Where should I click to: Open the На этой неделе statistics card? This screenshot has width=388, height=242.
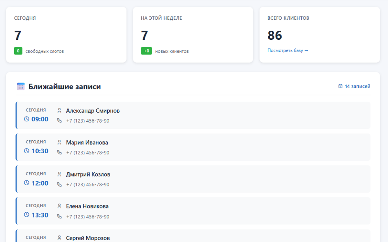[x=193, y=35]
